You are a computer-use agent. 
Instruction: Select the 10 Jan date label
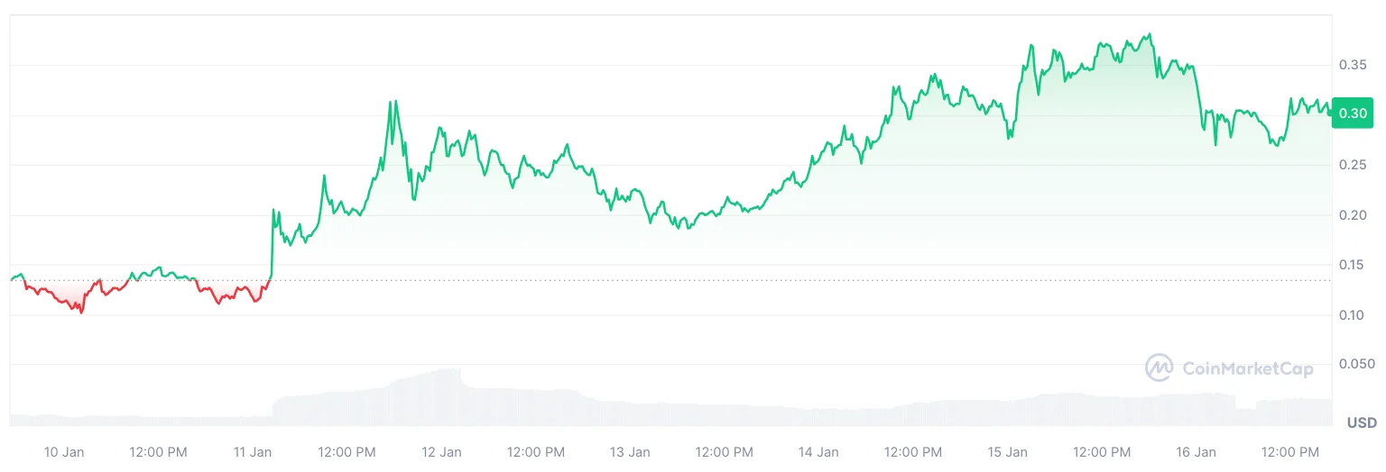[x=64, y=452]
